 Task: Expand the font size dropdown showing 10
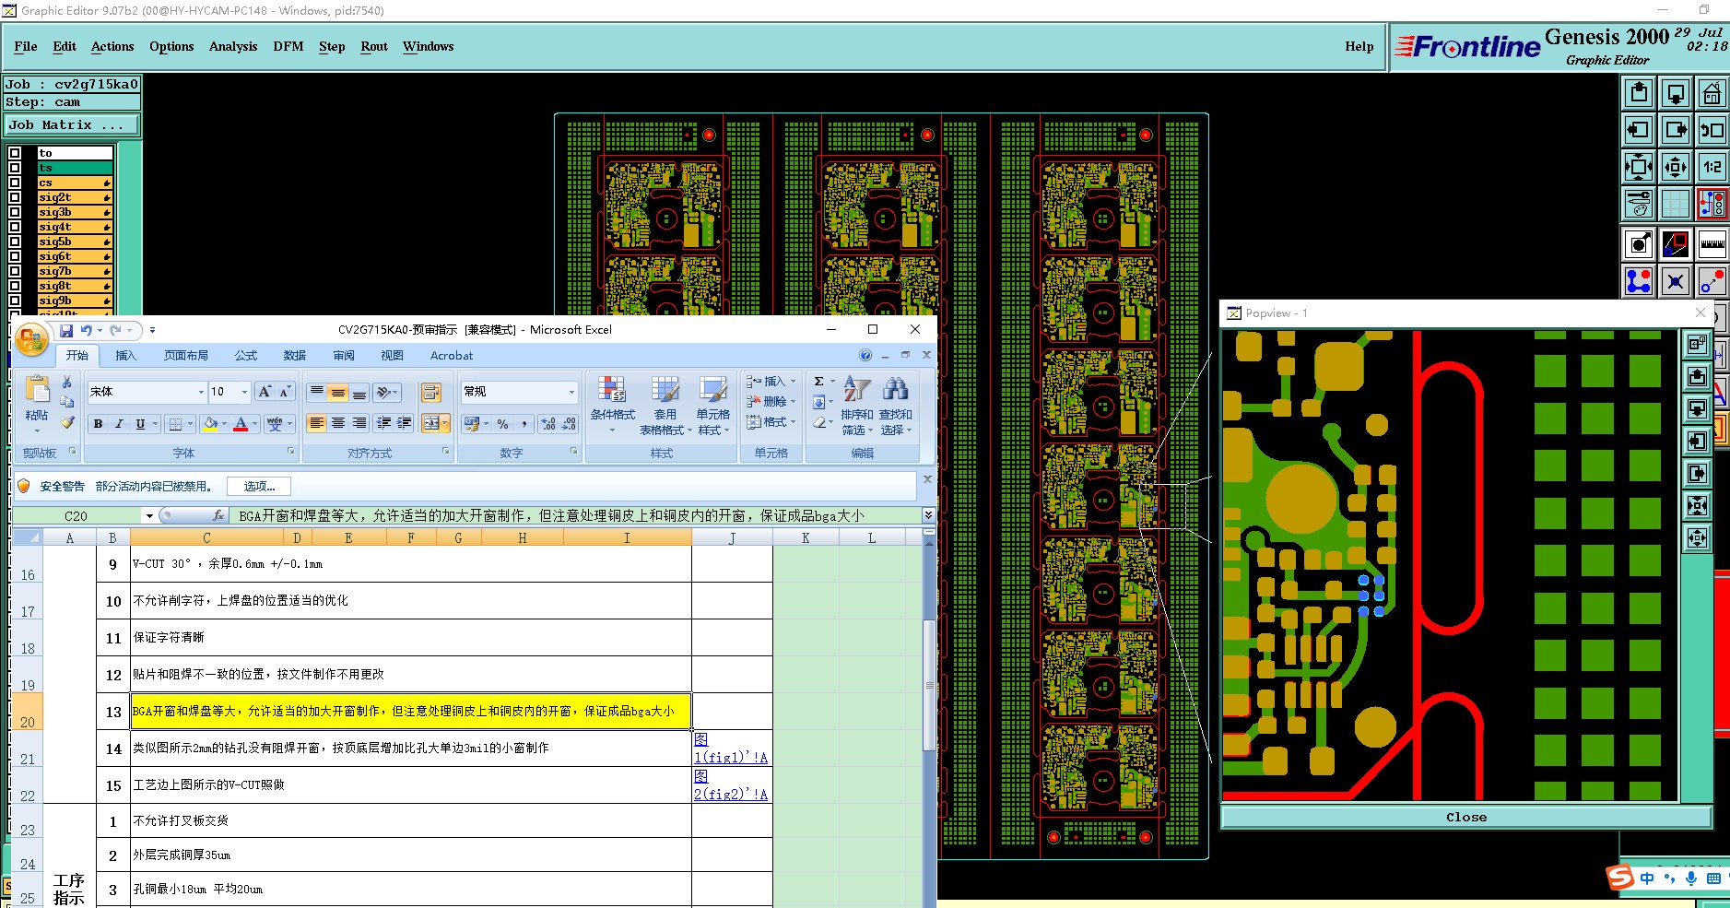click(x=244, y=392)
